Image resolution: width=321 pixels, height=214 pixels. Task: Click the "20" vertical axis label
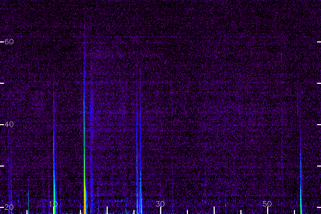coord(9,207)
